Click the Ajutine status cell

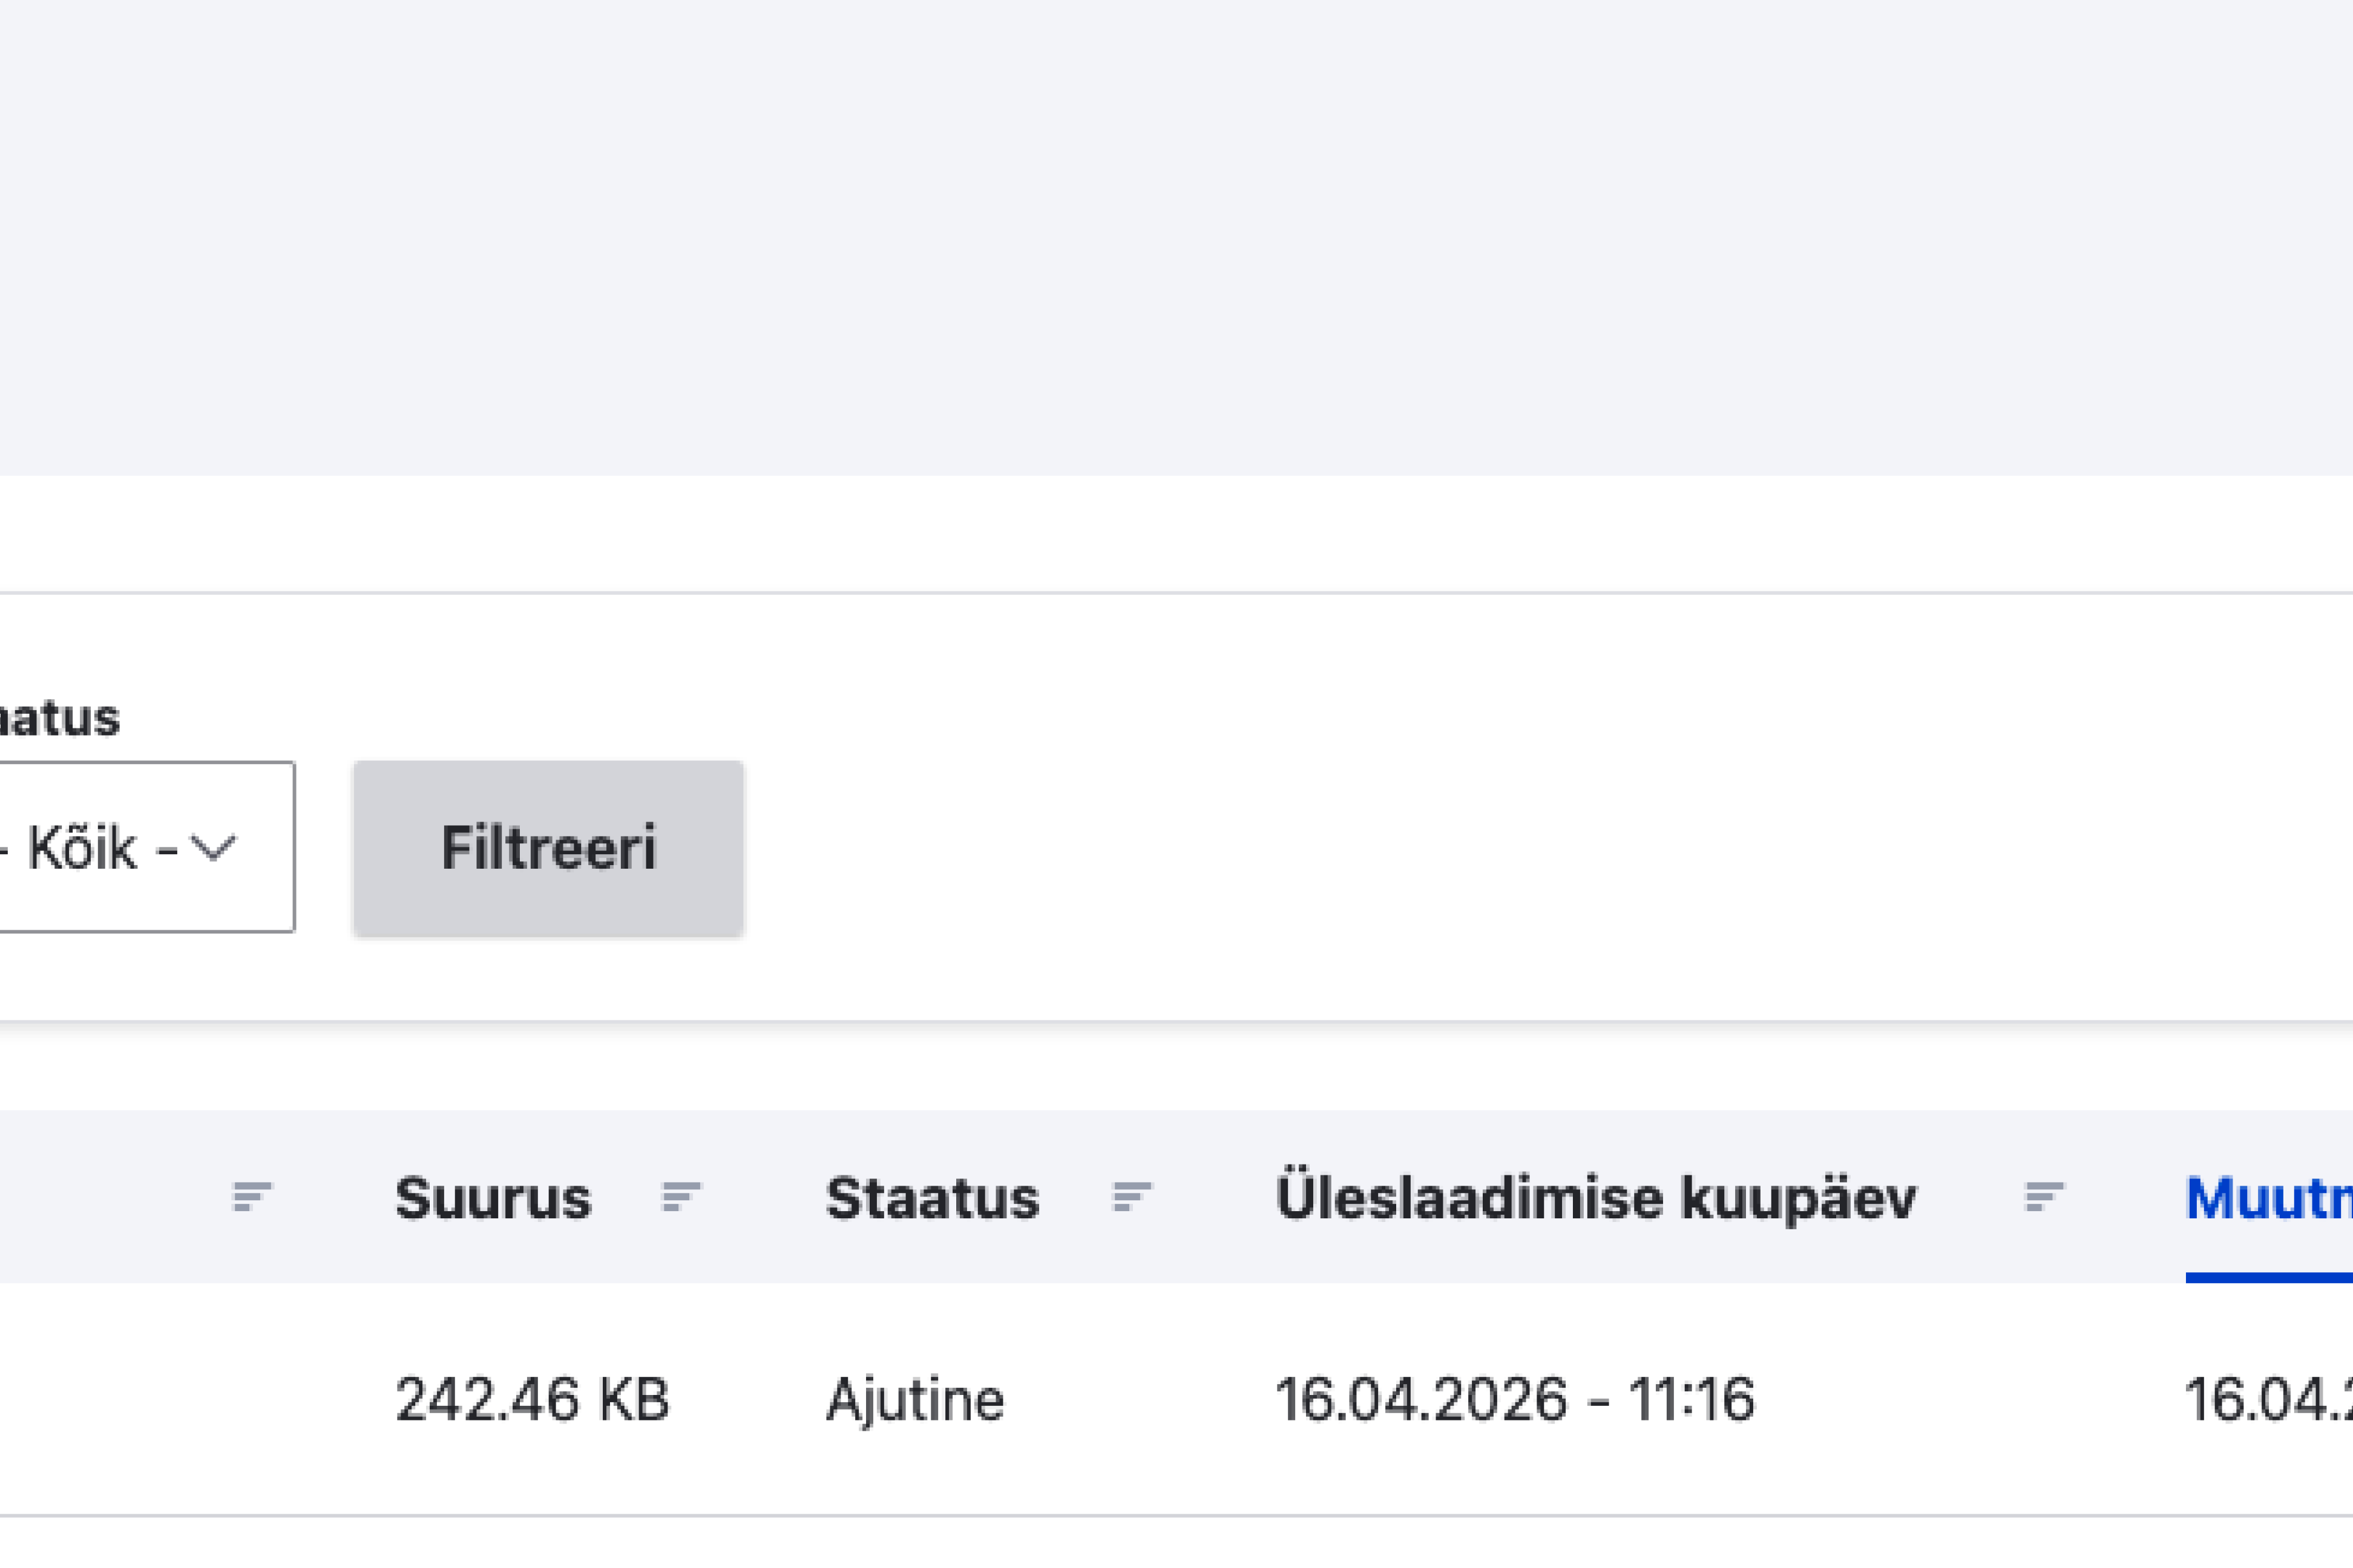coord(913,1399)
